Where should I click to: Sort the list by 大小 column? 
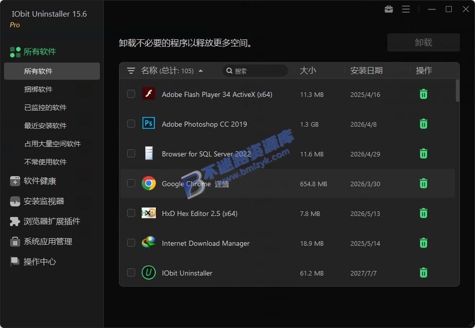point(308,71)
